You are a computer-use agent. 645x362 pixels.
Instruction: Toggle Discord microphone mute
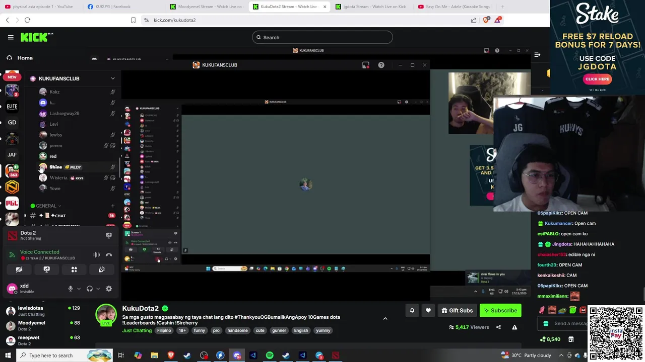click(x=71, y=289)
